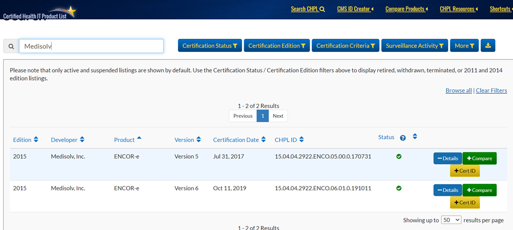Screen dimensions: 513x230
Task: Open Details for ENCOR-e Version 5
Action: click(x=448, y=158)
